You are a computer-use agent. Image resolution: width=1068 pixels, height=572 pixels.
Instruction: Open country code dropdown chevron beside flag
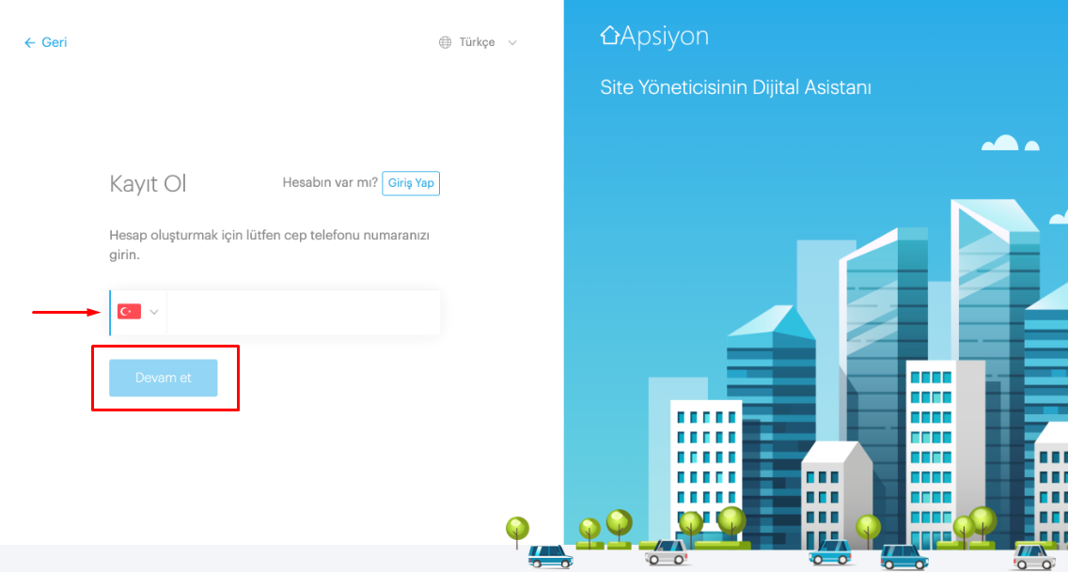(154, 312)
